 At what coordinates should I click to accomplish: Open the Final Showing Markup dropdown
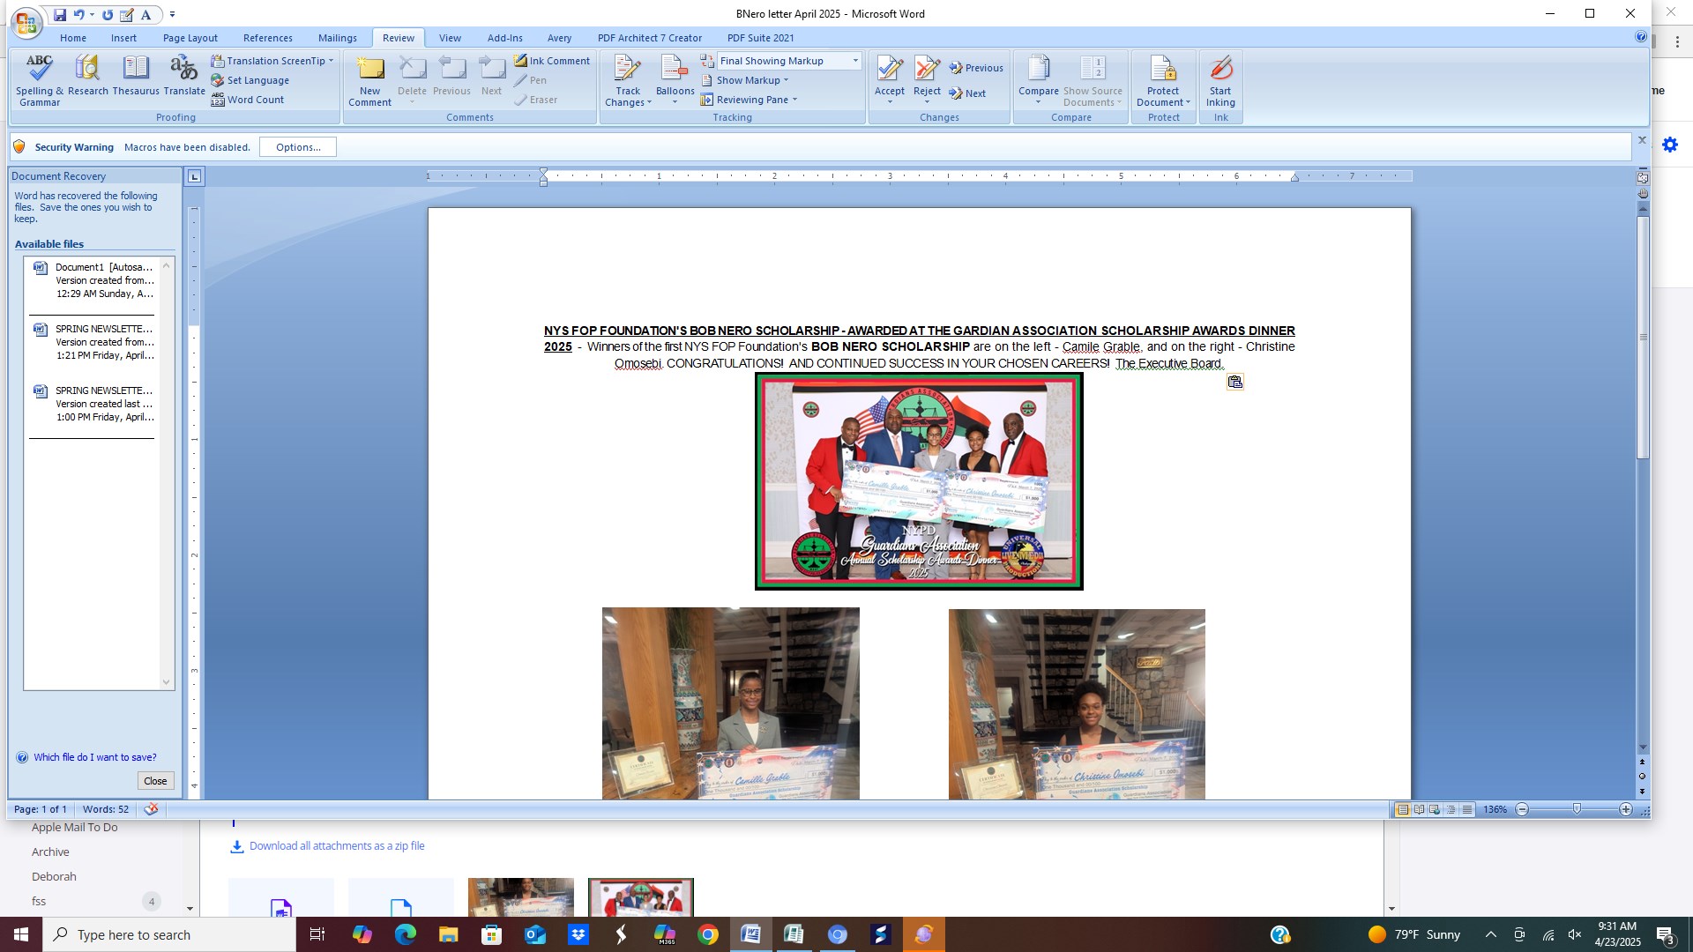tap(854, 61)
